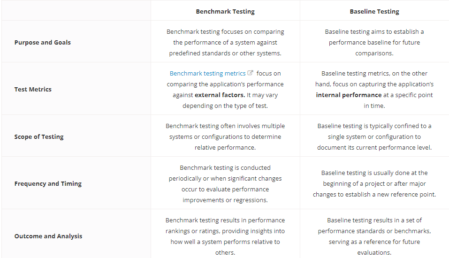
Task: Select the Outcome and Analysis row label
Action: tap(48, 236)
